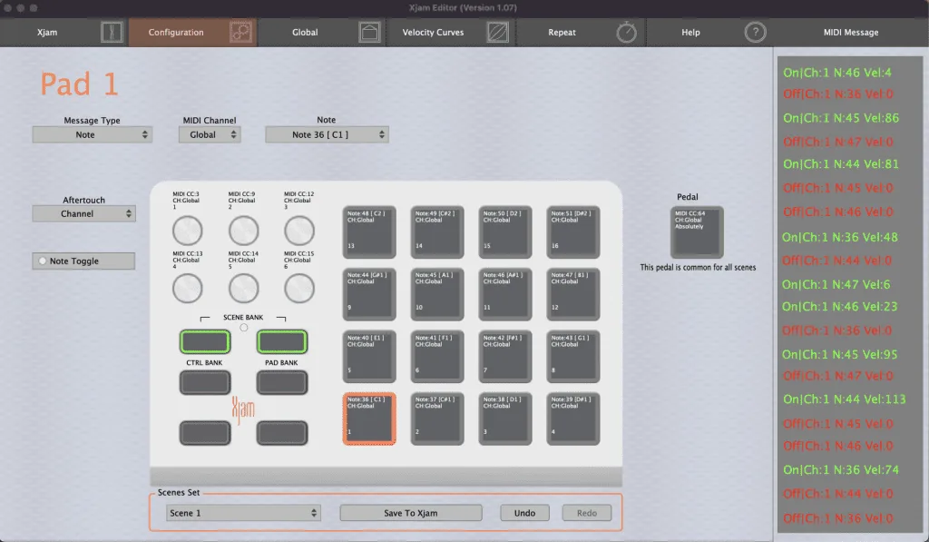The width and height of the screenshot is (929, 542).
Task: Click bottom-right dark device button
Action: pyautogui.click(x=282, y=433)
